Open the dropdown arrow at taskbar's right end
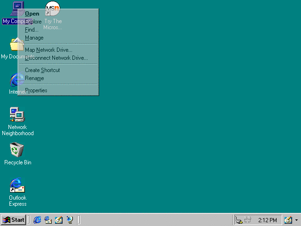Screen dimensions: 301x226 [x=297, y=220]
